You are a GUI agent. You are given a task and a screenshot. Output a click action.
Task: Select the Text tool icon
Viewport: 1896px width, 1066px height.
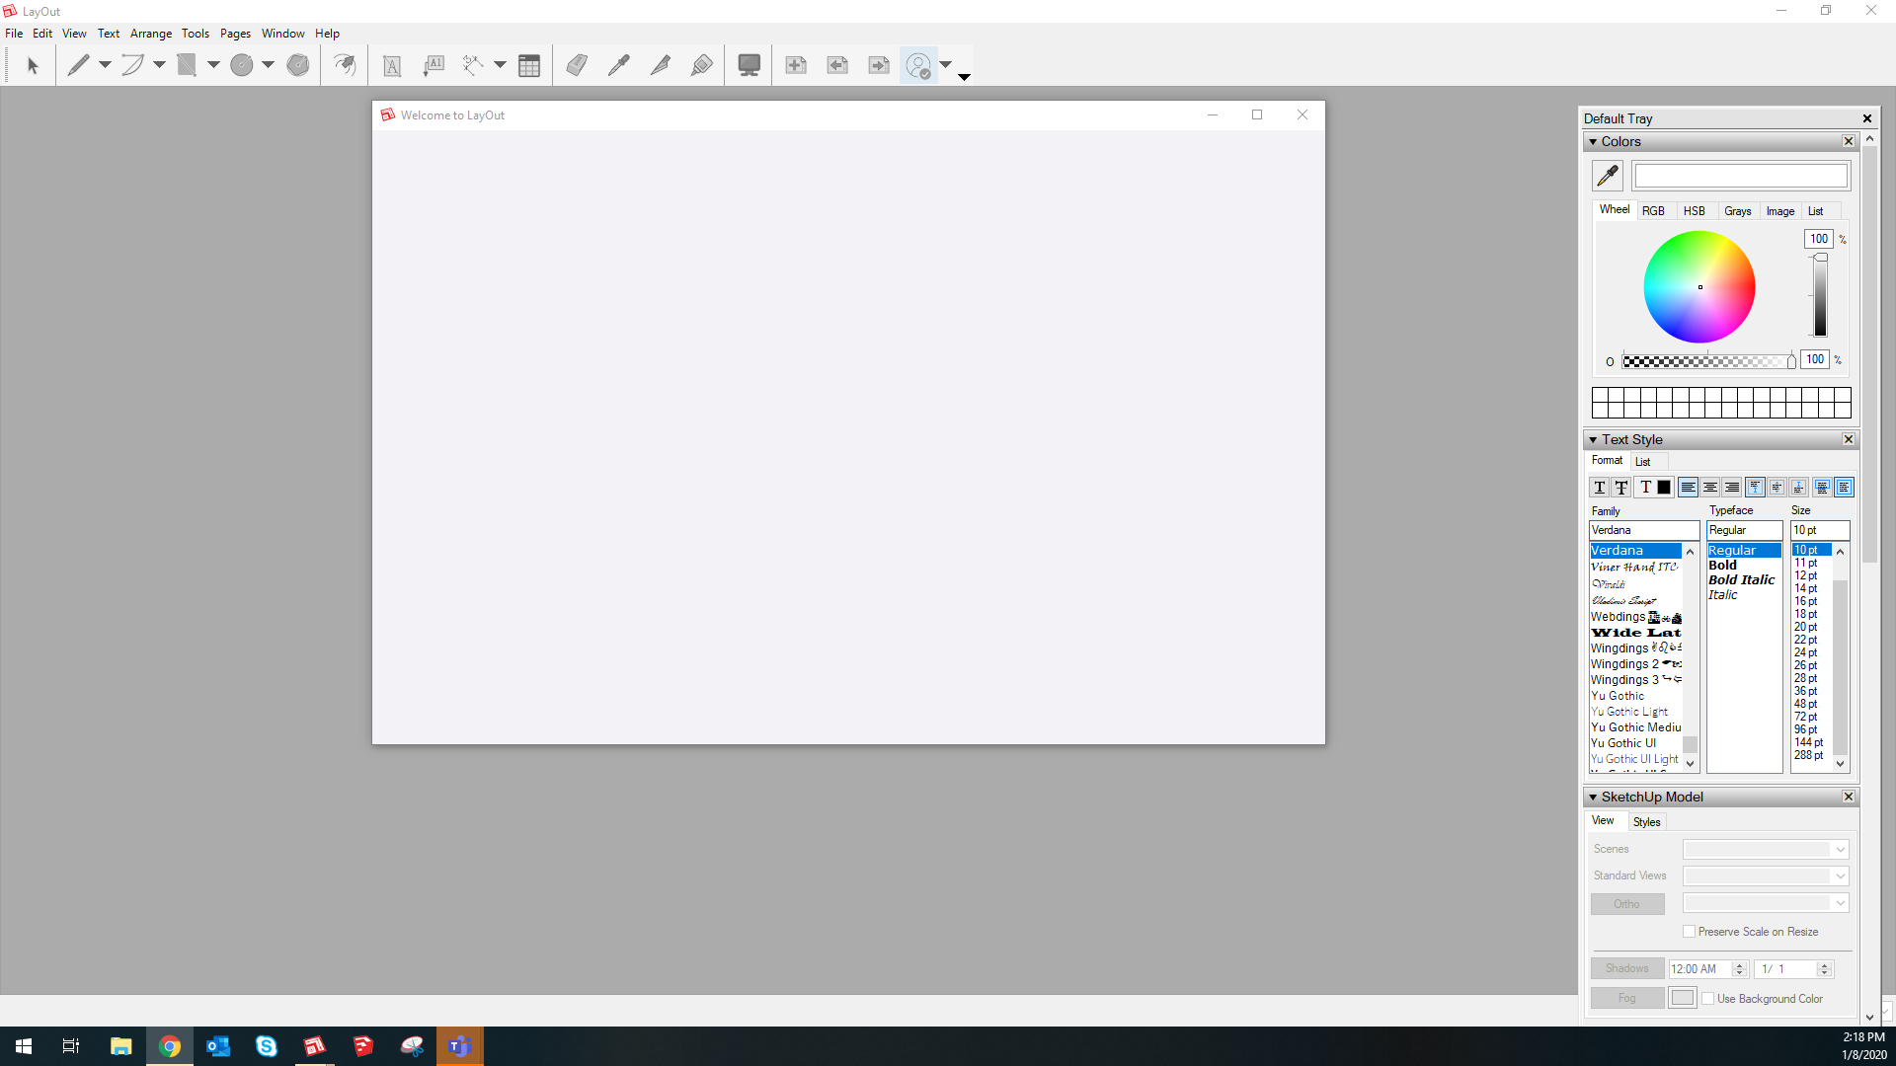pos(392,65)
